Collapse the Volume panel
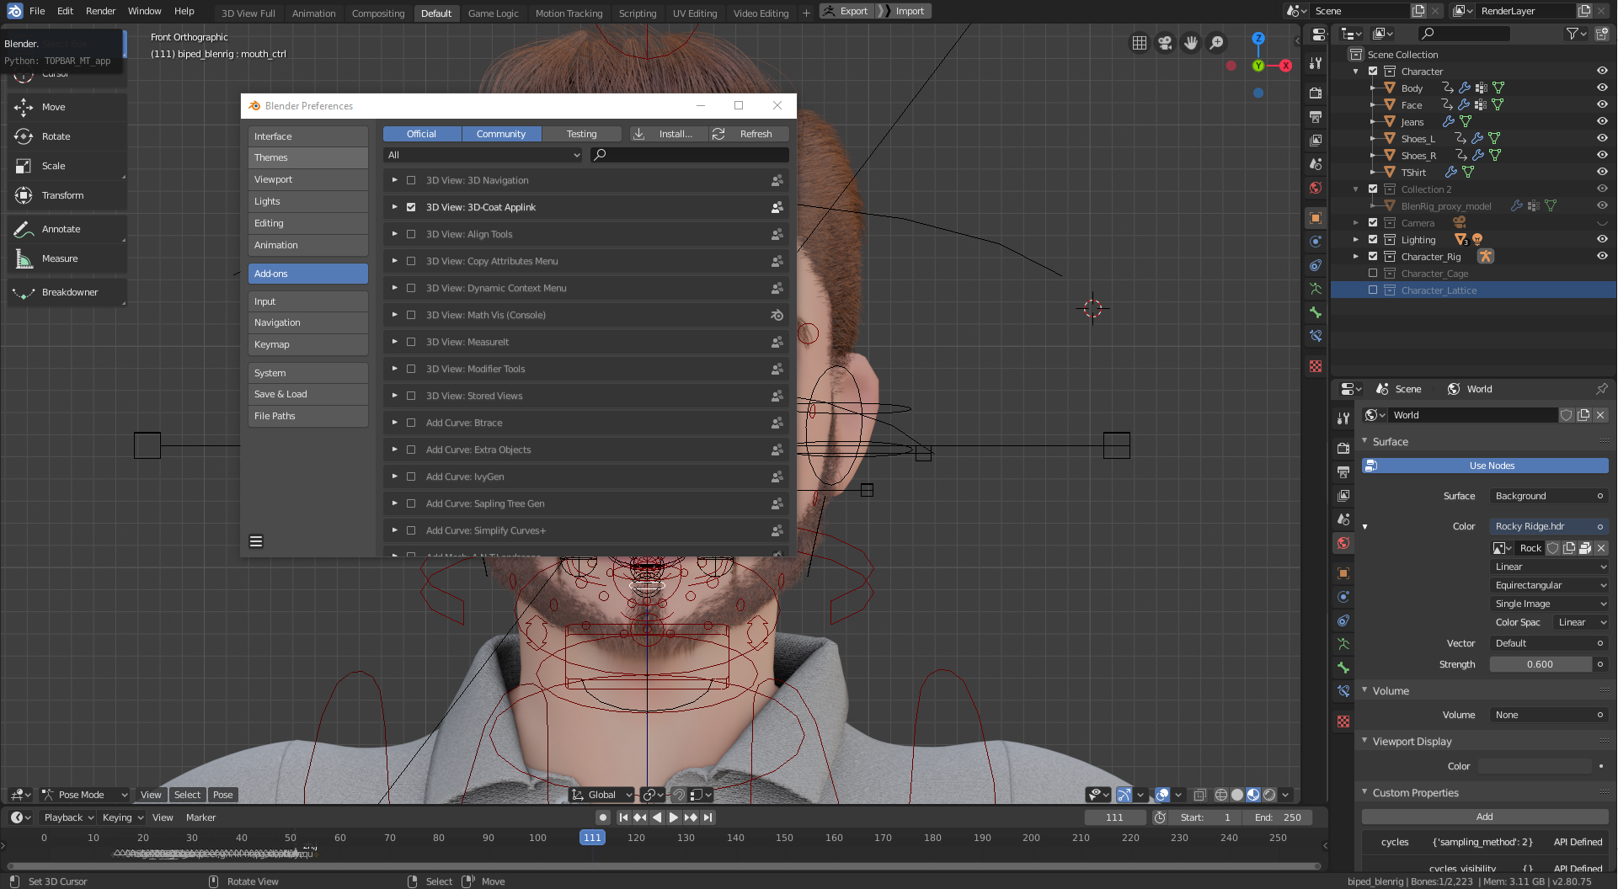This screenshot has width=1618, height=889. click(x=1365, y=690)
